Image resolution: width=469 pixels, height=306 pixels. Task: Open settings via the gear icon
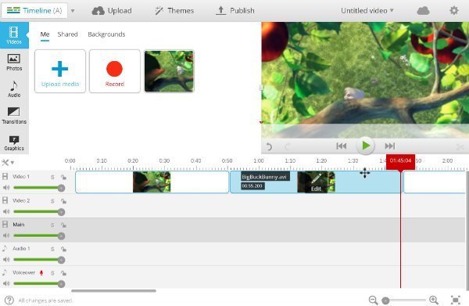(x=453, y=11)
